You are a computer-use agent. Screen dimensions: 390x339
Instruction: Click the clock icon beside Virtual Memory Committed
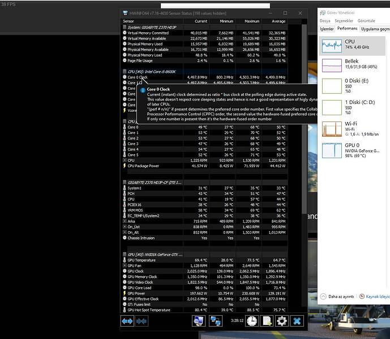pyautogui.click(x=125, y=33)
